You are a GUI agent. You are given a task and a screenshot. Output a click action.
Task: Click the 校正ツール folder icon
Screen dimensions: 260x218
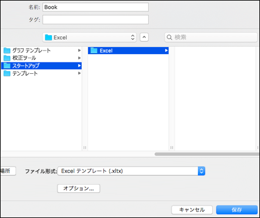[x=7, y=58]
